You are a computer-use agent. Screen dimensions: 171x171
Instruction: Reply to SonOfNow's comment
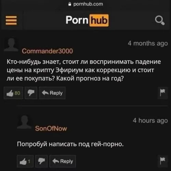point(63,161)
